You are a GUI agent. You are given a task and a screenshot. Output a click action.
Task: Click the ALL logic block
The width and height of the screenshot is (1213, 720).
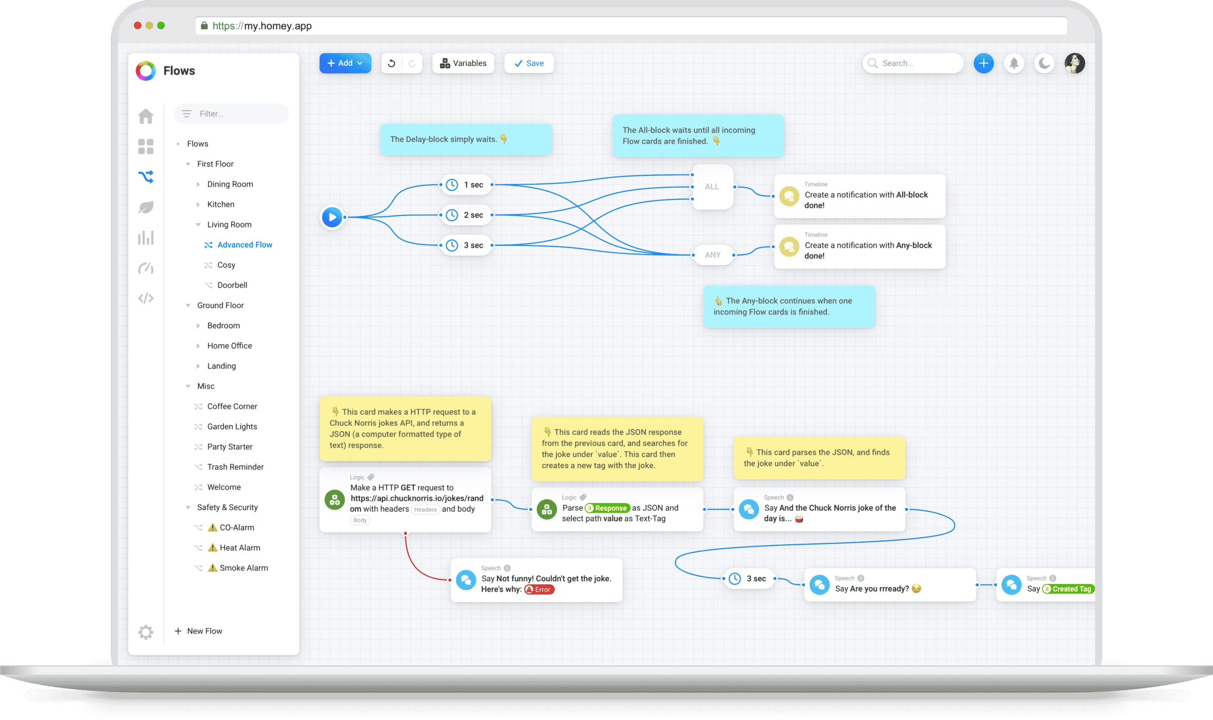tap(712, 187)
